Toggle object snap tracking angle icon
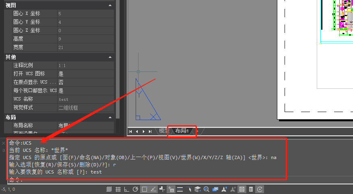The width and height of the screenshot is (353, 194). 153,189
